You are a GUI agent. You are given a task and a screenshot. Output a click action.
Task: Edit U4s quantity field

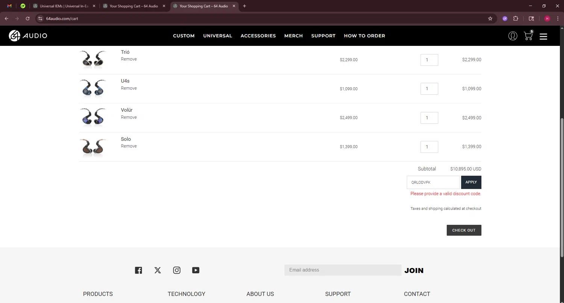click(x=429, y=89)
